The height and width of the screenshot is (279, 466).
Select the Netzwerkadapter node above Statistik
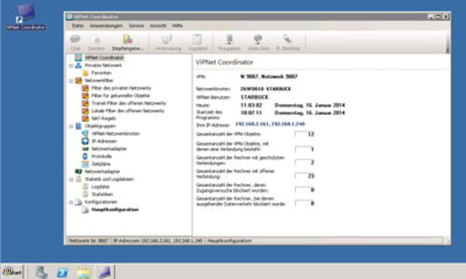tap(103, 172)
